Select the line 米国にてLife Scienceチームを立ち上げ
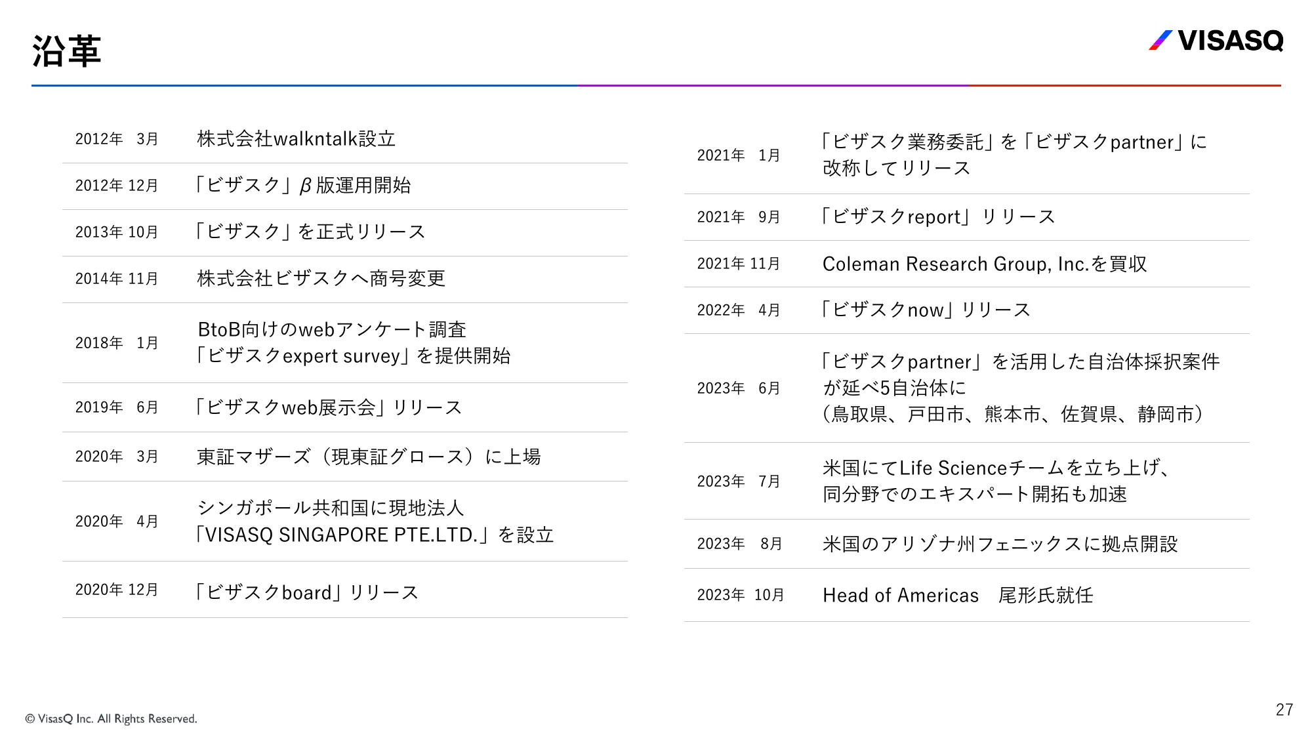This screenshot has height=738, width=1312. pyautogui.click(x=996, y=468)
